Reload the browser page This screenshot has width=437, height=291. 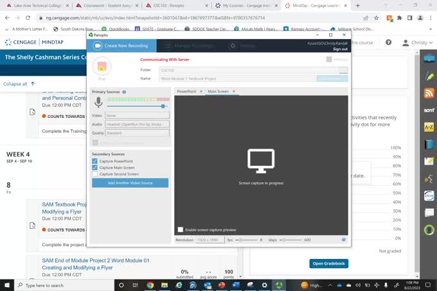point(28,18)
